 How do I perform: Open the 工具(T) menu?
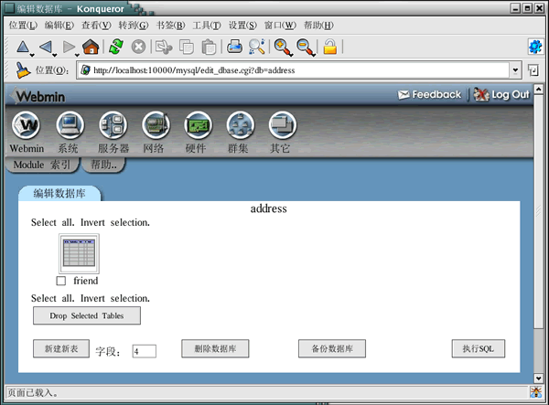click(207, 26)
